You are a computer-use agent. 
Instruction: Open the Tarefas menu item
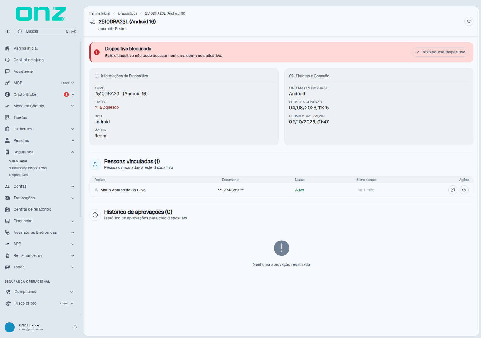(x=40, y=117)
